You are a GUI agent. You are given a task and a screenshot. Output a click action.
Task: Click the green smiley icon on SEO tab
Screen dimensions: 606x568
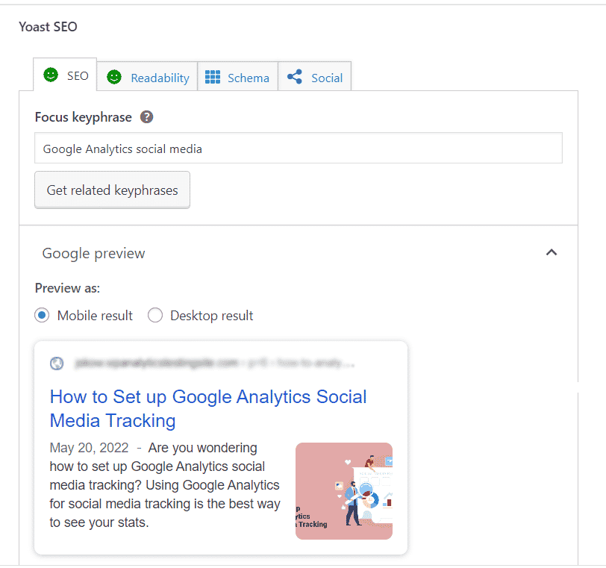(49, 76)
